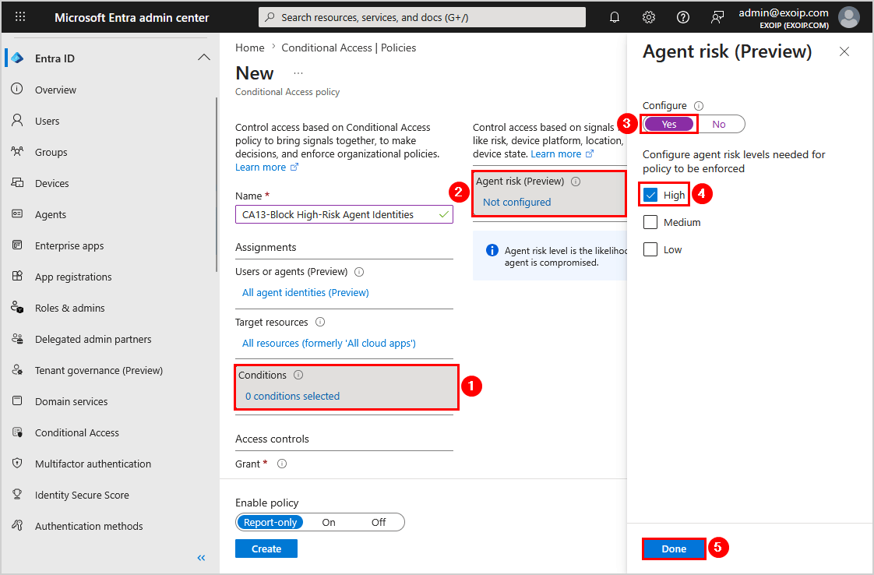Open Enterprise apps in the sidebar
This screenshot has height=575, width=874.
pyautogui.click(x=69, y=246)
